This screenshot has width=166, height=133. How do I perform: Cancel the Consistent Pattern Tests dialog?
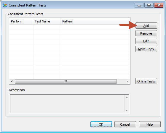coord(125,124)
